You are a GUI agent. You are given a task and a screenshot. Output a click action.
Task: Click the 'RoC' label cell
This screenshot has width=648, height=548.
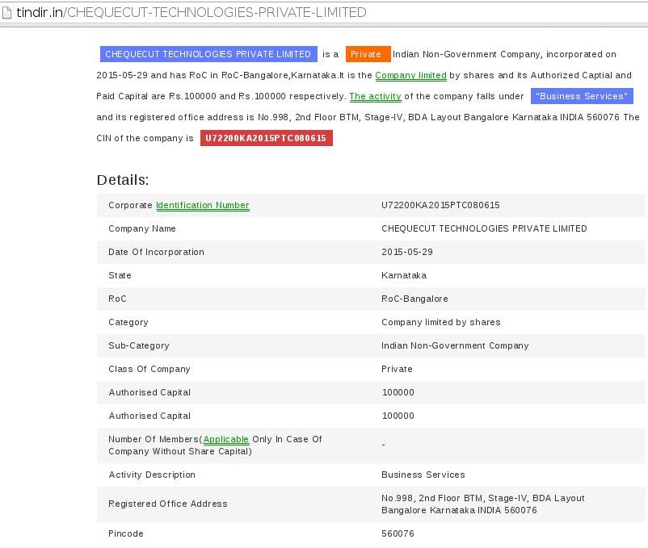pyautogui.click(x=117, y=299)
